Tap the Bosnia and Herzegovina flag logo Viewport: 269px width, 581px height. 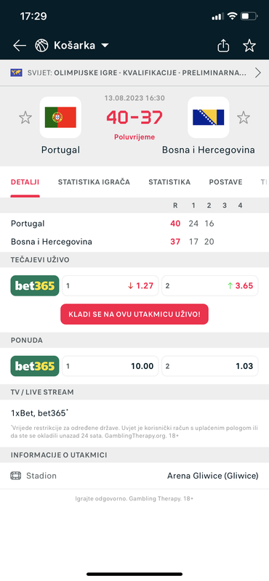coord(208,117)
